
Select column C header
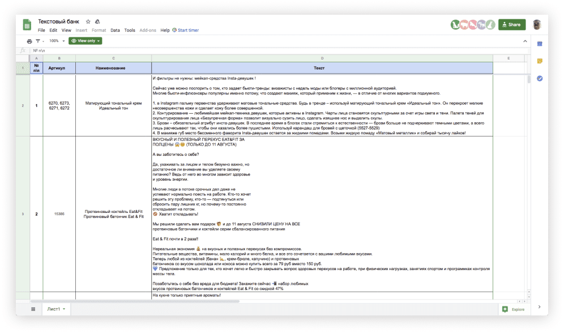(114, 58)
